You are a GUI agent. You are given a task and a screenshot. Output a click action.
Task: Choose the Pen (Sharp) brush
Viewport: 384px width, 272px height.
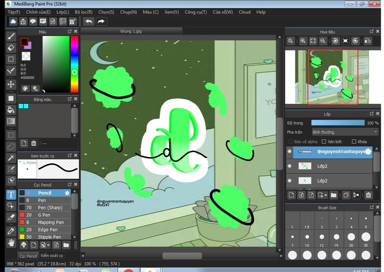click(x=45, y=208)
